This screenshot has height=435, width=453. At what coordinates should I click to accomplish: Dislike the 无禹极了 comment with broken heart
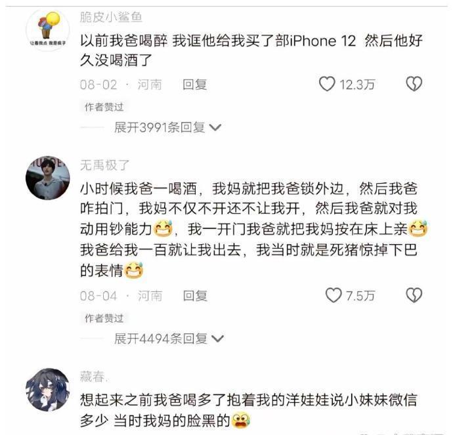pyautogui.click(x=414, y=295)
